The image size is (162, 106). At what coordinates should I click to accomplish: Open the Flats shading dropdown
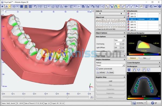click(123, 40)
